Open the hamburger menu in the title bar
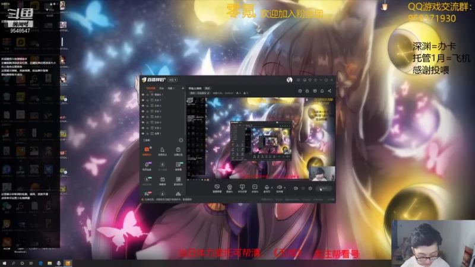 tap(315, 80)
